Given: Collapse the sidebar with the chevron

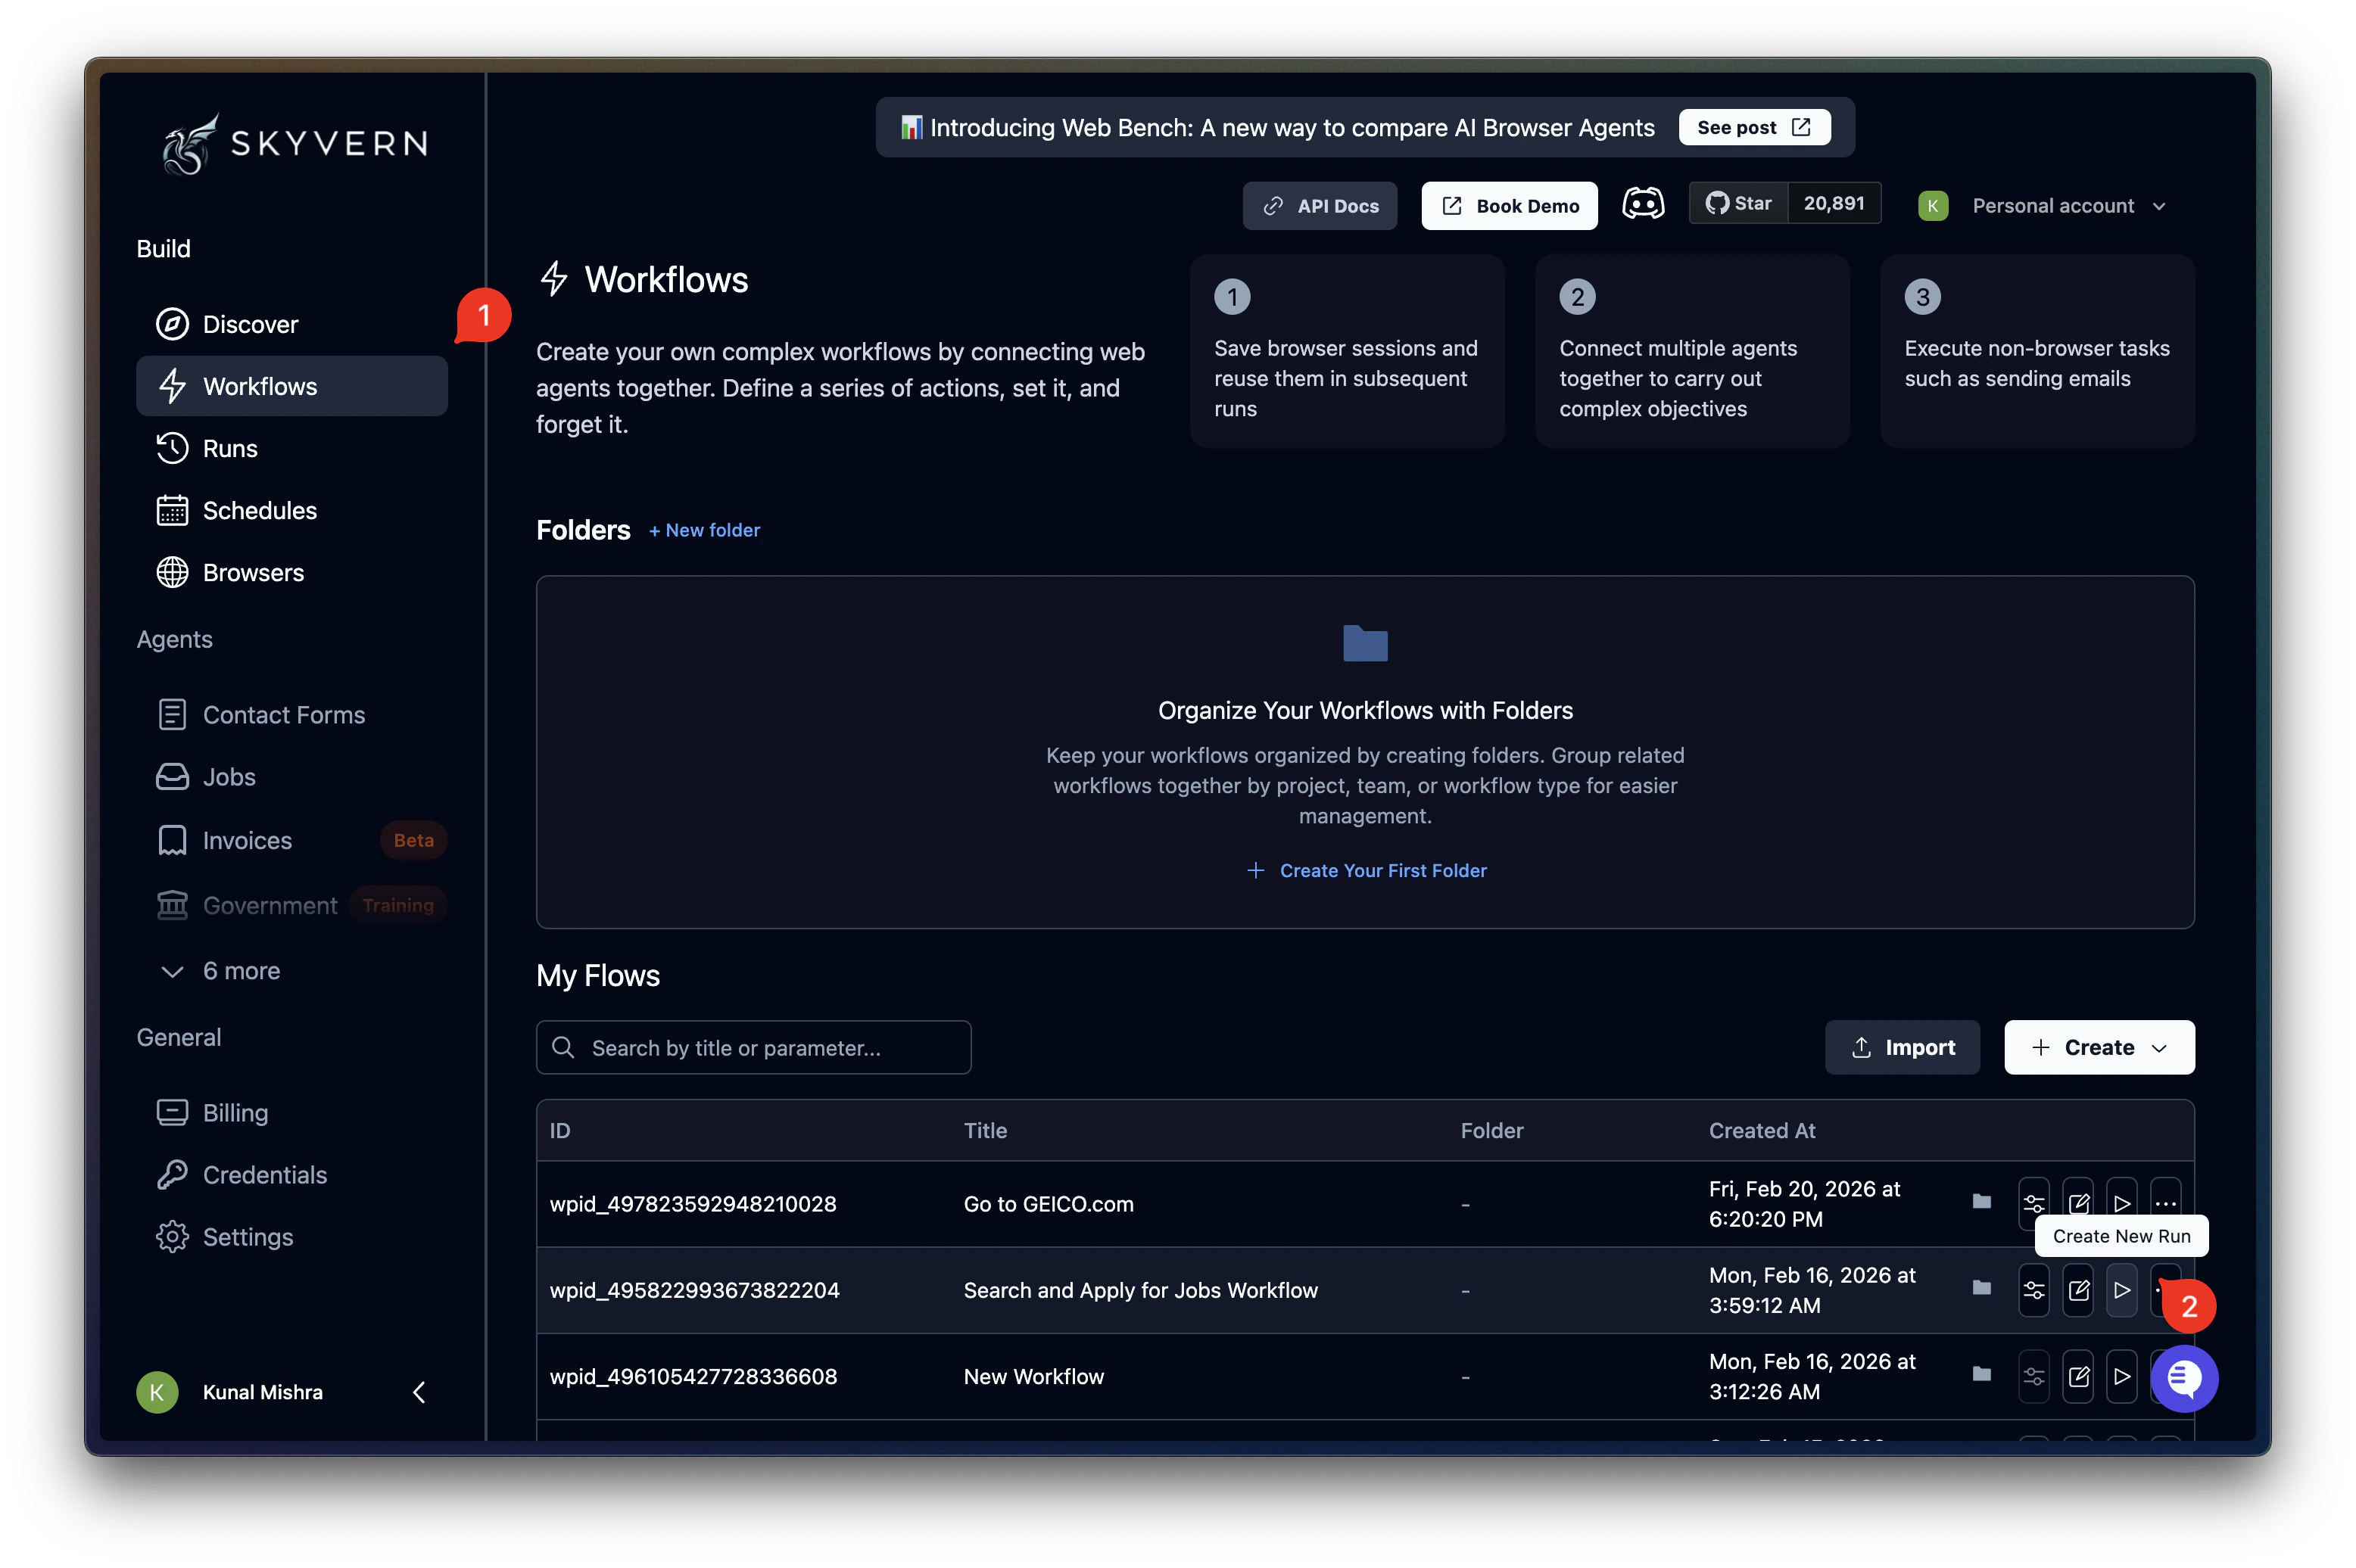Looking at the screenshot, I should point(419,1391).
